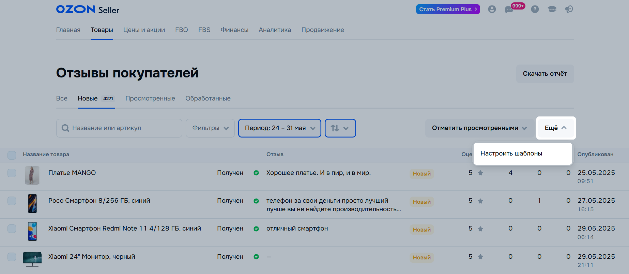Click green check icon in Xiaomi Монитор row
Viewport: 629px width, 274px height.
pyautogui.click(x=256, y=257)
